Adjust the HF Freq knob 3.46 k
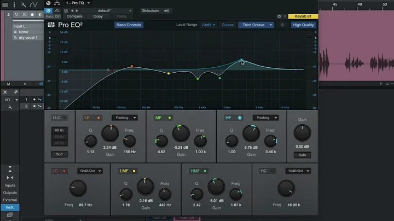394x221 pixels. coord(271,141)
